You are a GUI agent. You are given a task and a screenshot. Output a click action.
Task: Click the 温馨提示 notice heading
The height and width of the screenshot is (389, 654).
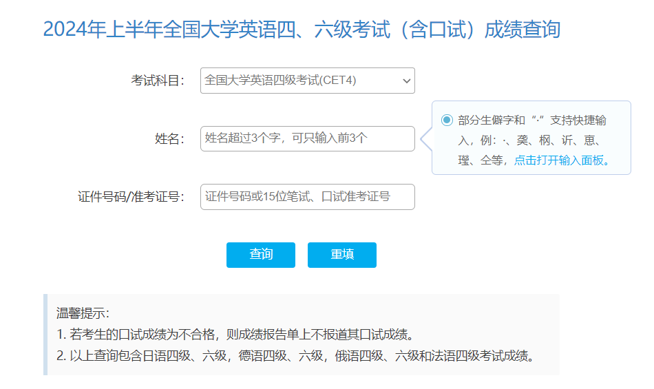83,314
